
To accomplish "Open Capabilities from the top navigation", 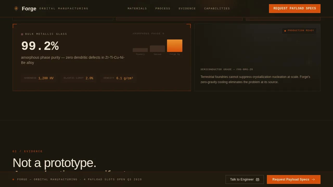I will pos(217,9).
